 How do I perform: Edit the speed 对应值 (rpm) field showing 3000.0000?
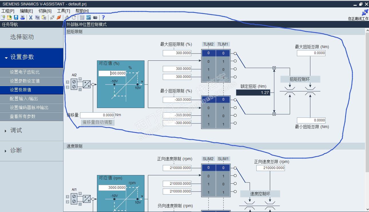coord(112,188)
